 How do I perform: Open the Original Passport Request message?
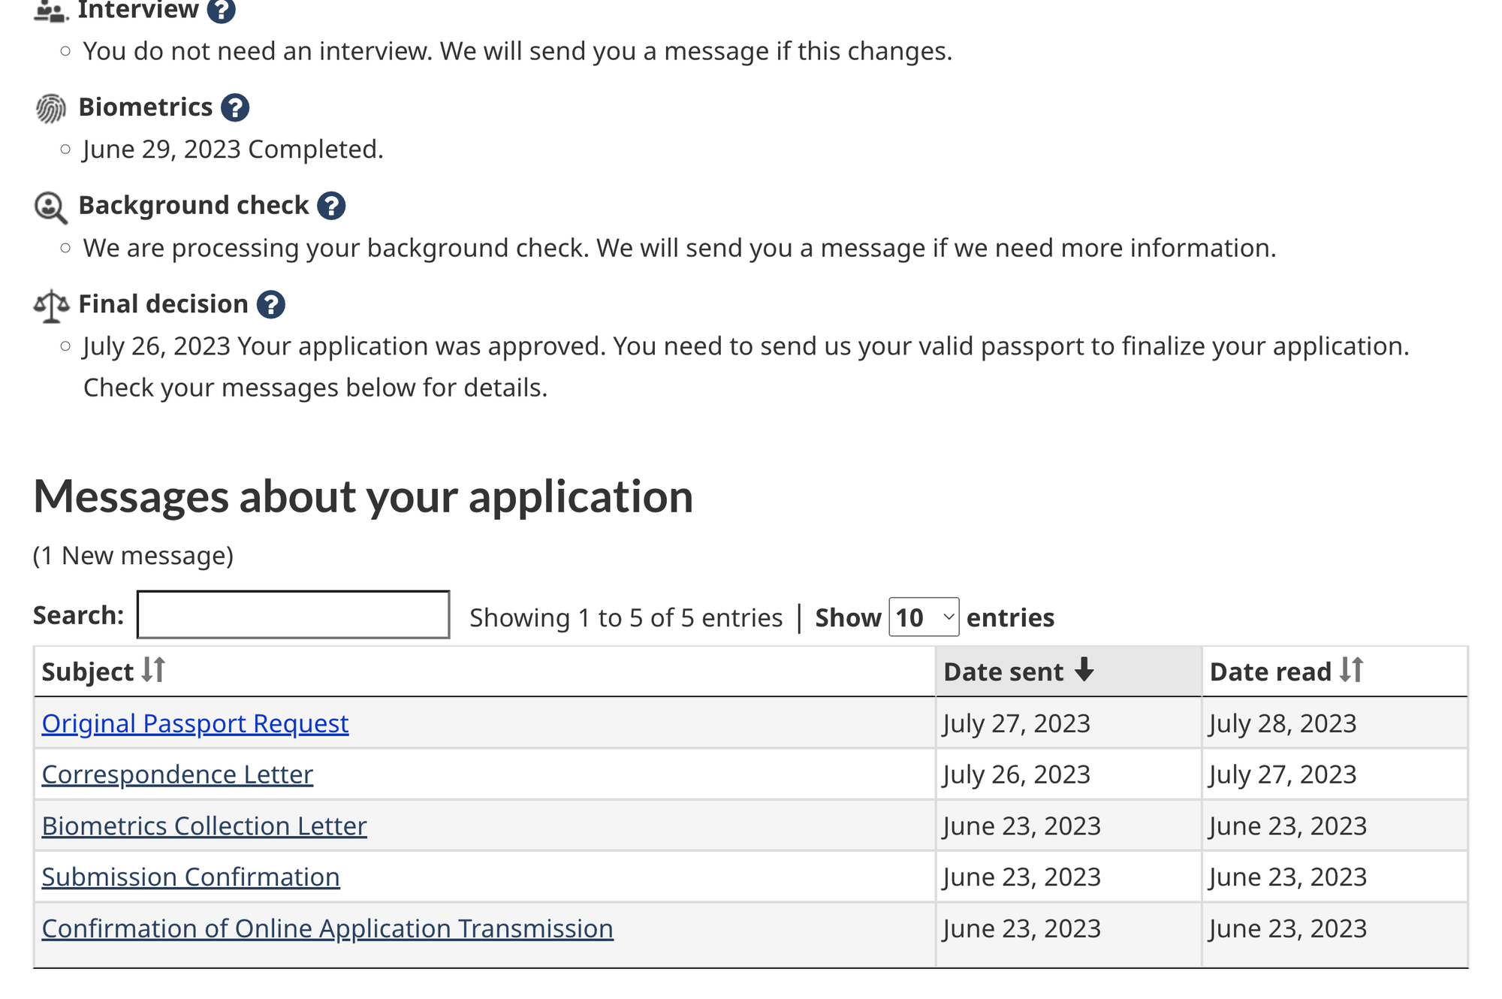(x=195, y=723)
